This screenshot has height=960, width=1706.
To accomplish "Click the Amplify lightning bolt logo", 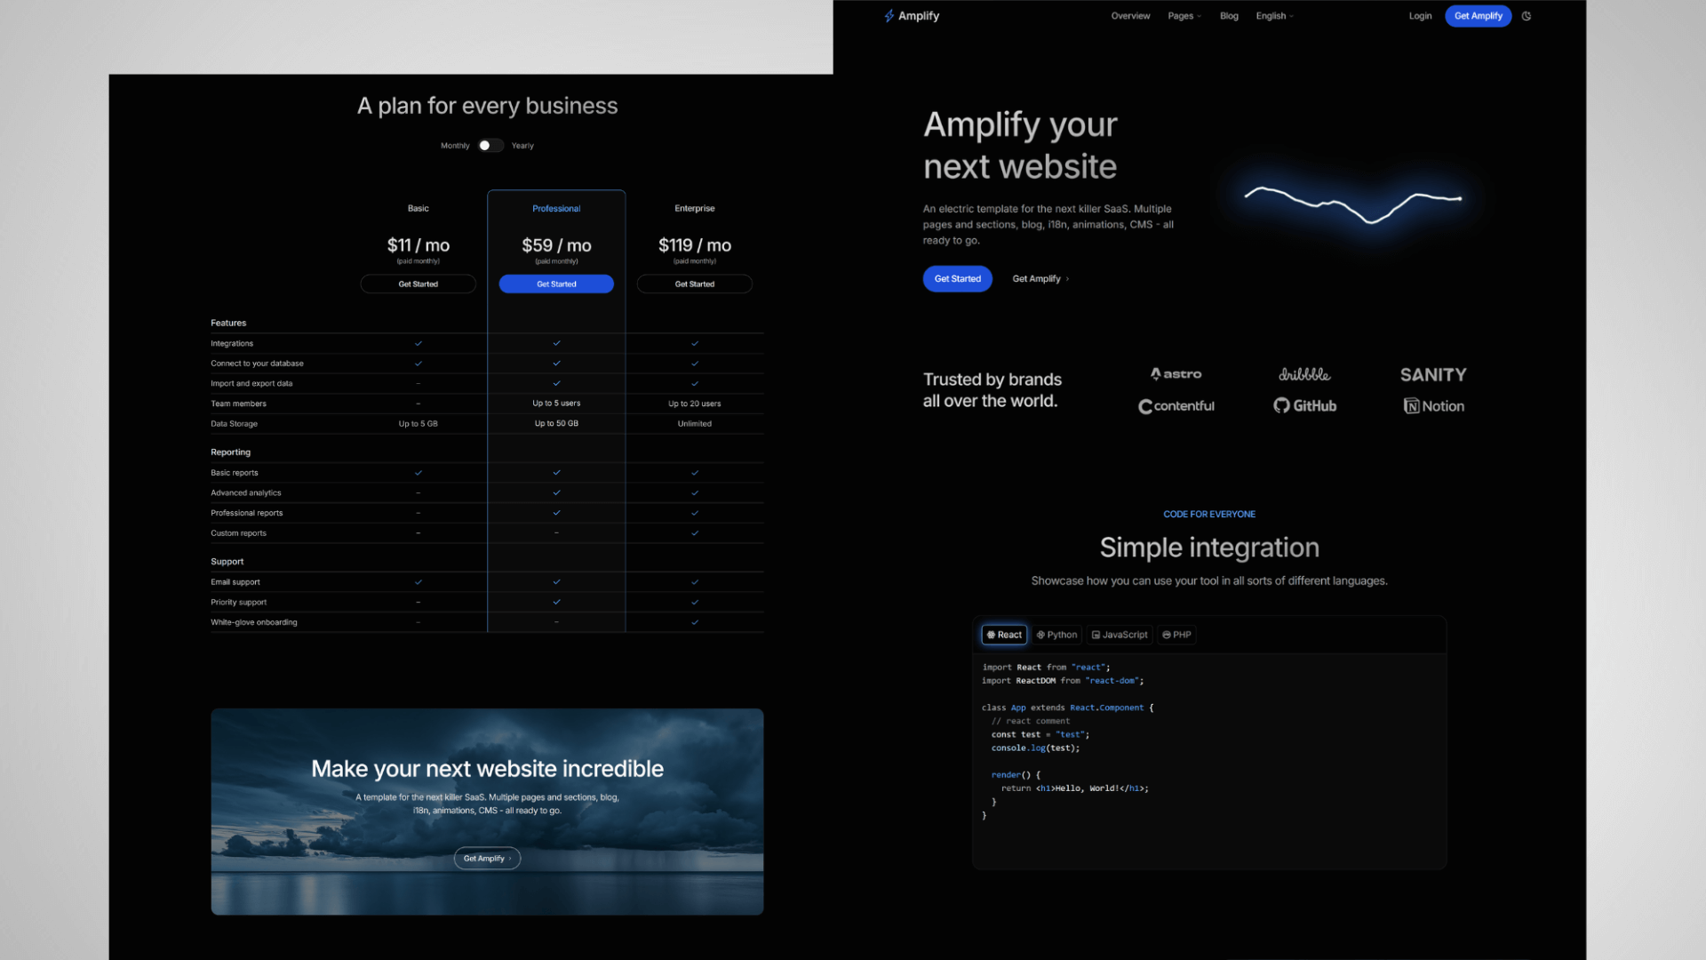I will [889, 16].
